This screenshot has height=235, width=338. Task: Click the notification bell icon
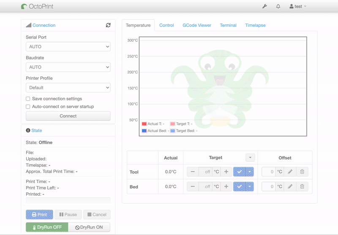pos(278,6)
